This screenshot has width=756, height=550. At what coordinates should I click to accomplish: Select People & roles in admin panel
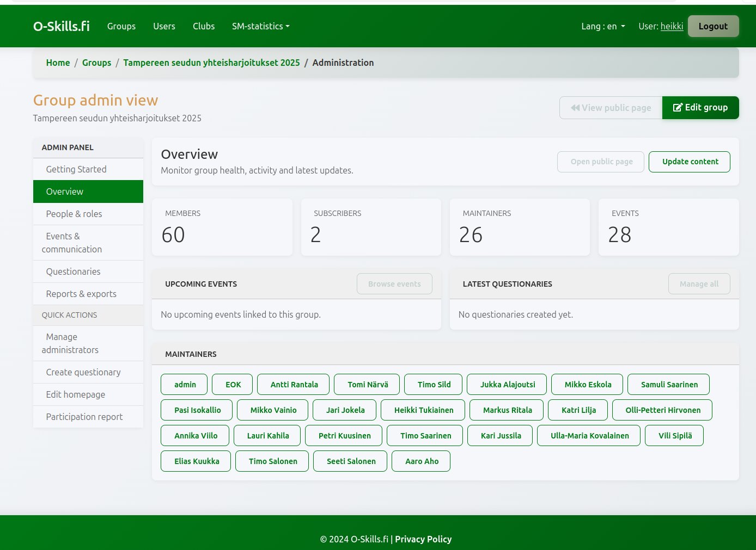74,214
